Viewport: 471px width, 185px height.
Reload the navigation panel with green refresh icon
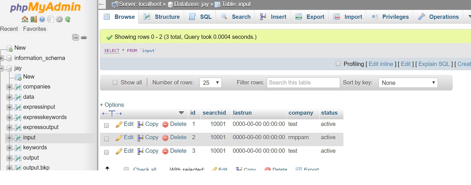tap(68, 19)
